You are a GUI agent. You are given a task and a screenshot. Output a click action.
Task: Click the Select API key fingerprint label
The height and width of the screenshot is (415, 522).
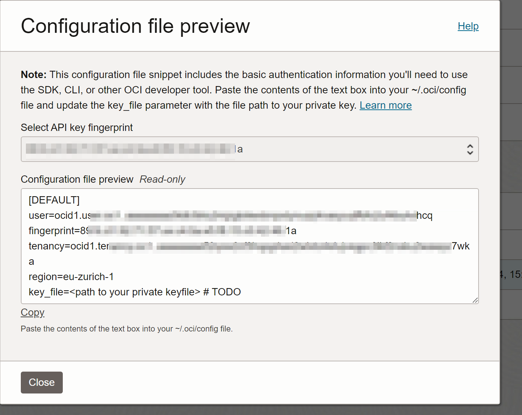point(77,128)
